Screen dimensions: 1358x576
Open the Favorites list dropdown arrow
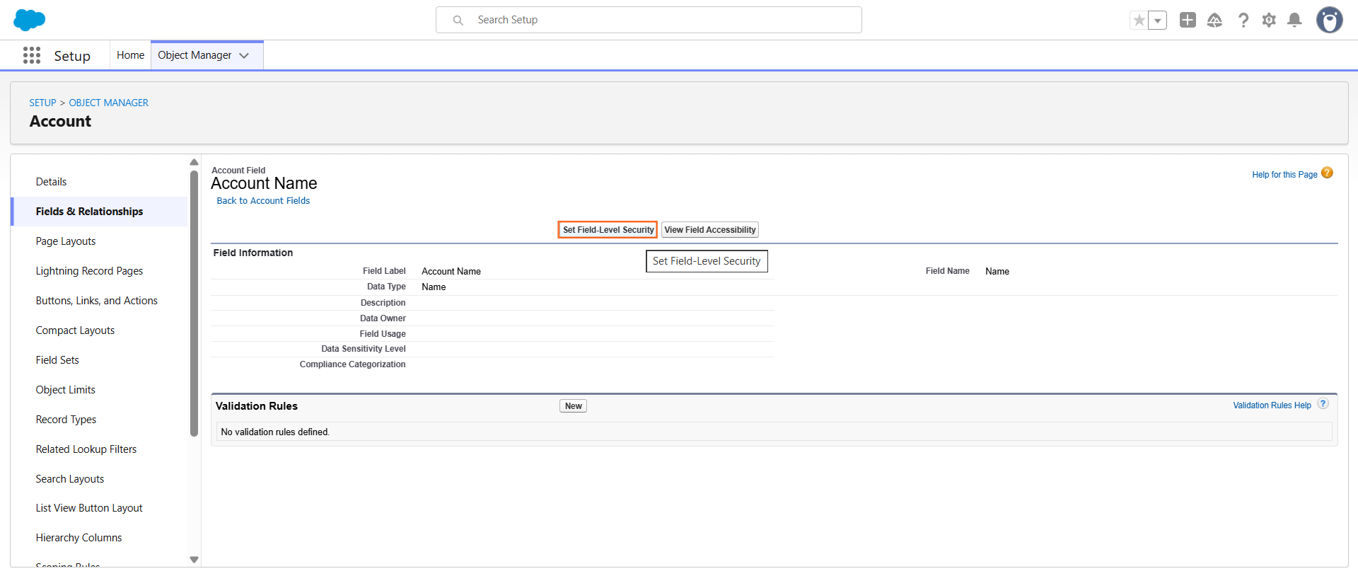1157,21
